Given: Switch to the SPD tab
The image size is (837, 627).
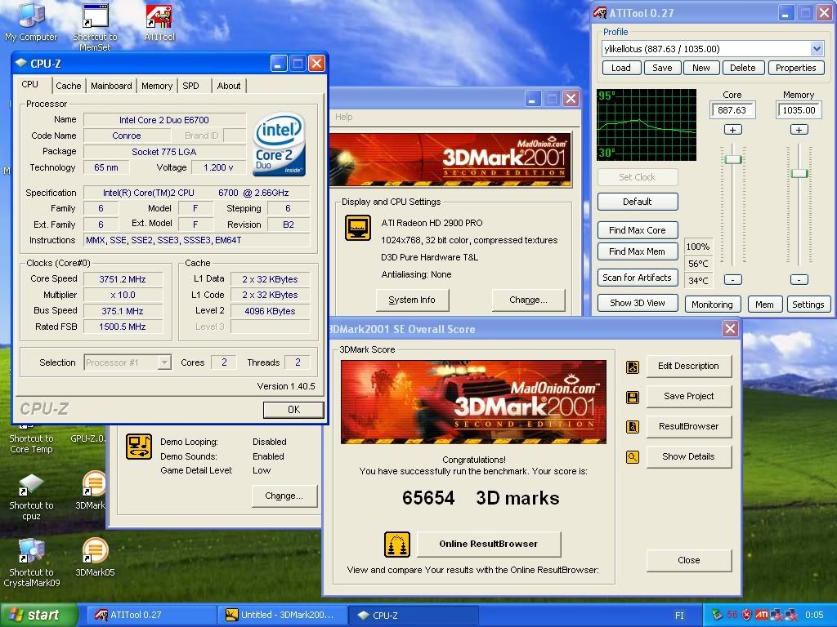Looking at the screenshot, I should tap(190, 86).
